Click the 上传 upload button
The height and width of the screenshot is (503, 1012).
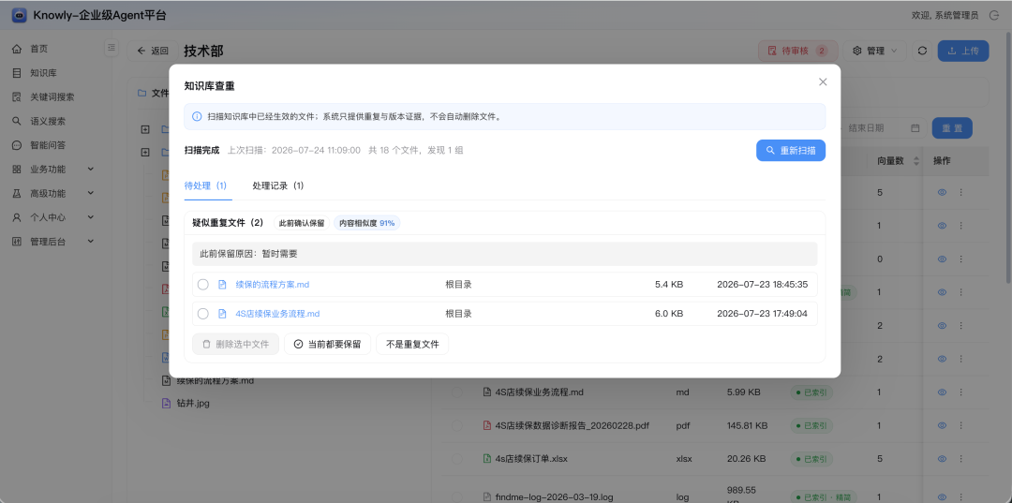coord(963,51)
